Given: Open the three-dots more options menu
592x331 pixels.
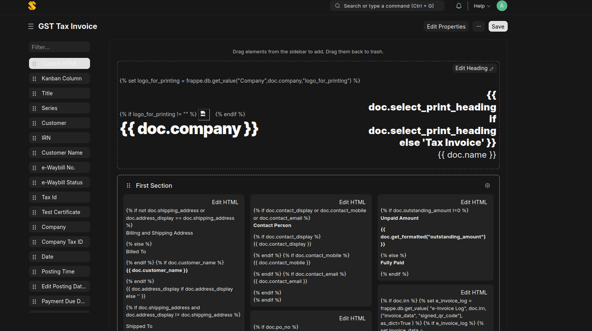Looking at the screenshot, I should (x=478, y=26).
